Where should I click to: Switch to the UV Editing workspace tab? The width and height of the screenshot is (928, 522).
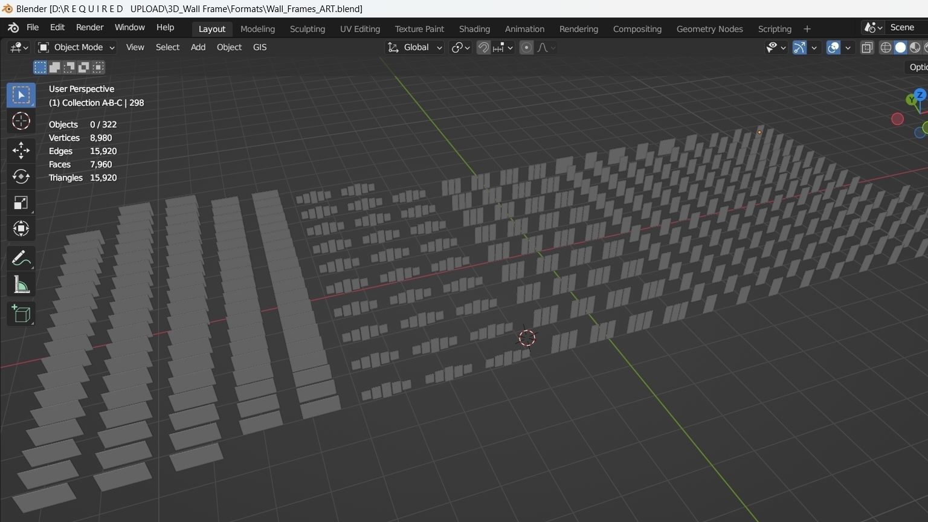click(360, 29)
